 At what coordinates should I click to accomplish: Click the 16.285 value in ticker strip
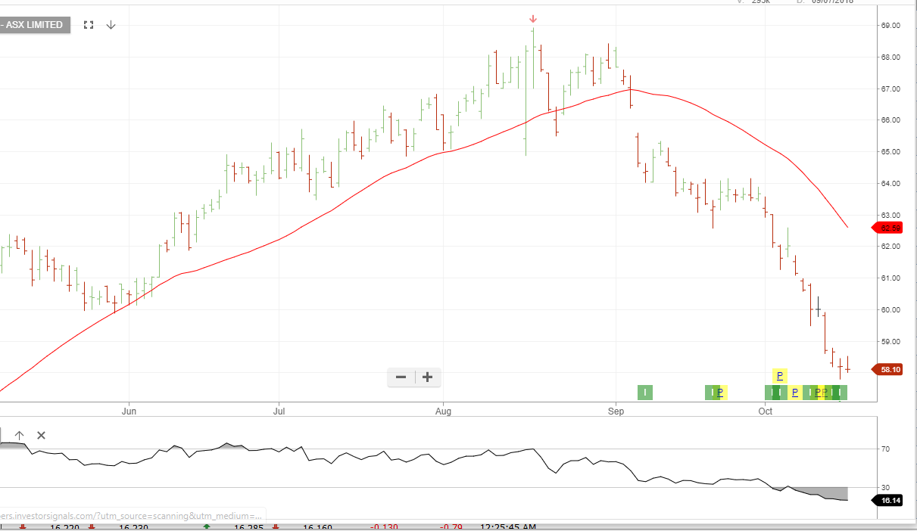(x=248, y=526)
